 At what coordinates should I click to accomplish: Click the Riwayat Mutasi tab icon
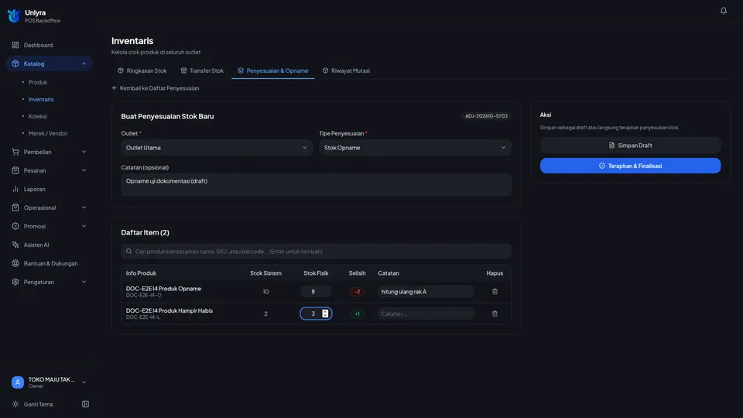coord(326,70)
